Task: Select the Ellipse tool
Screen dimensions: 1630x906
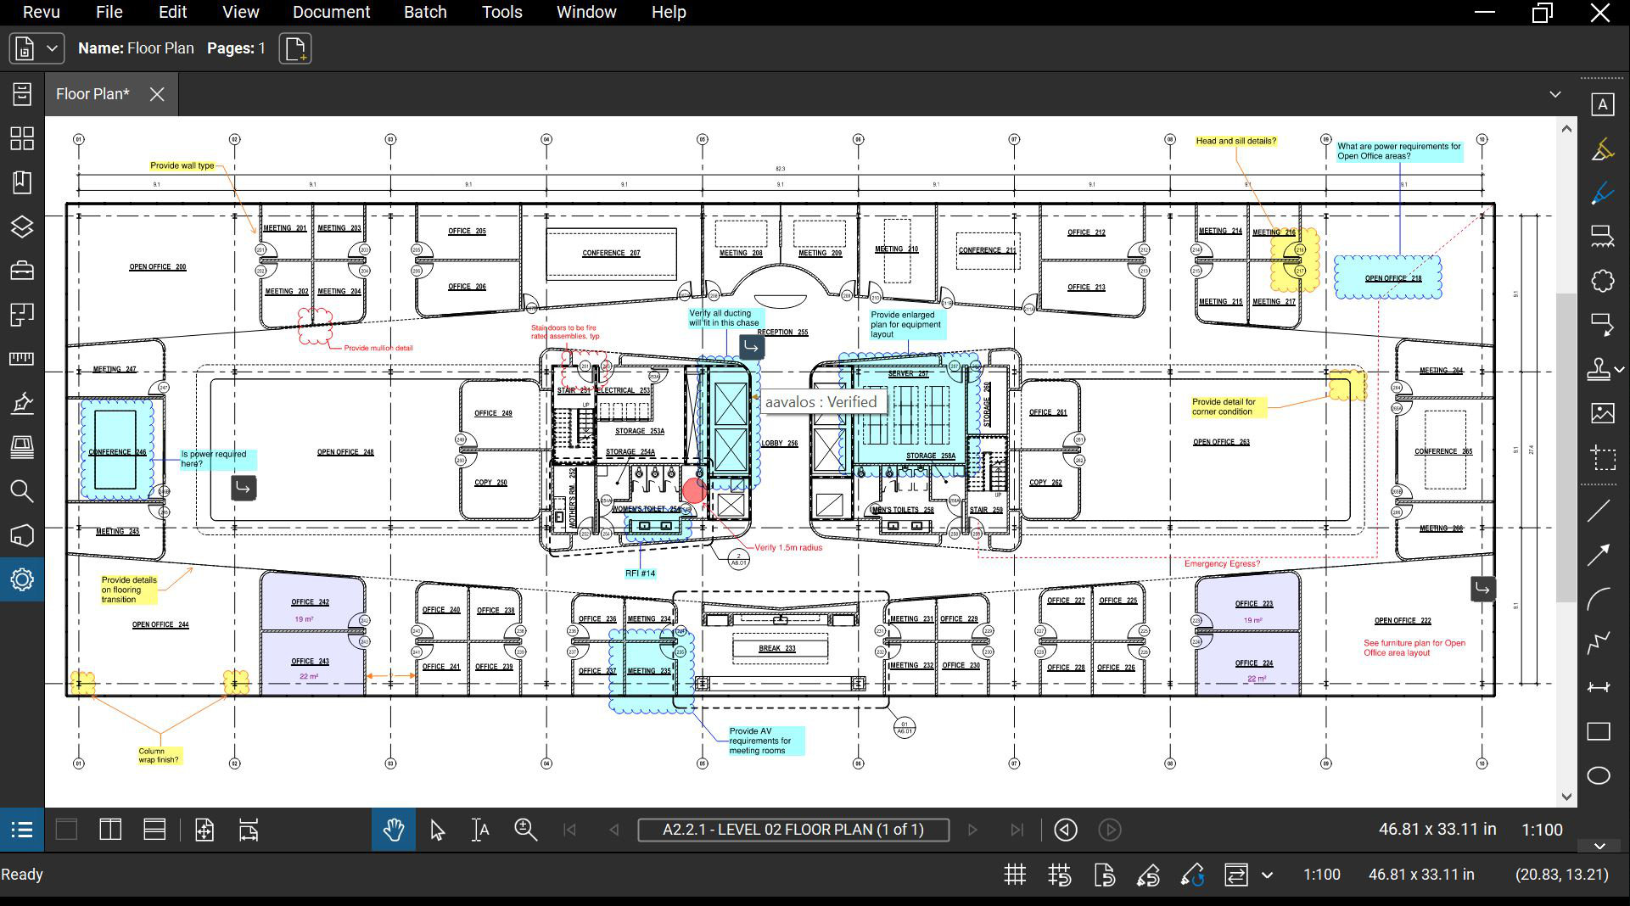Action: tap(1599, 775)
